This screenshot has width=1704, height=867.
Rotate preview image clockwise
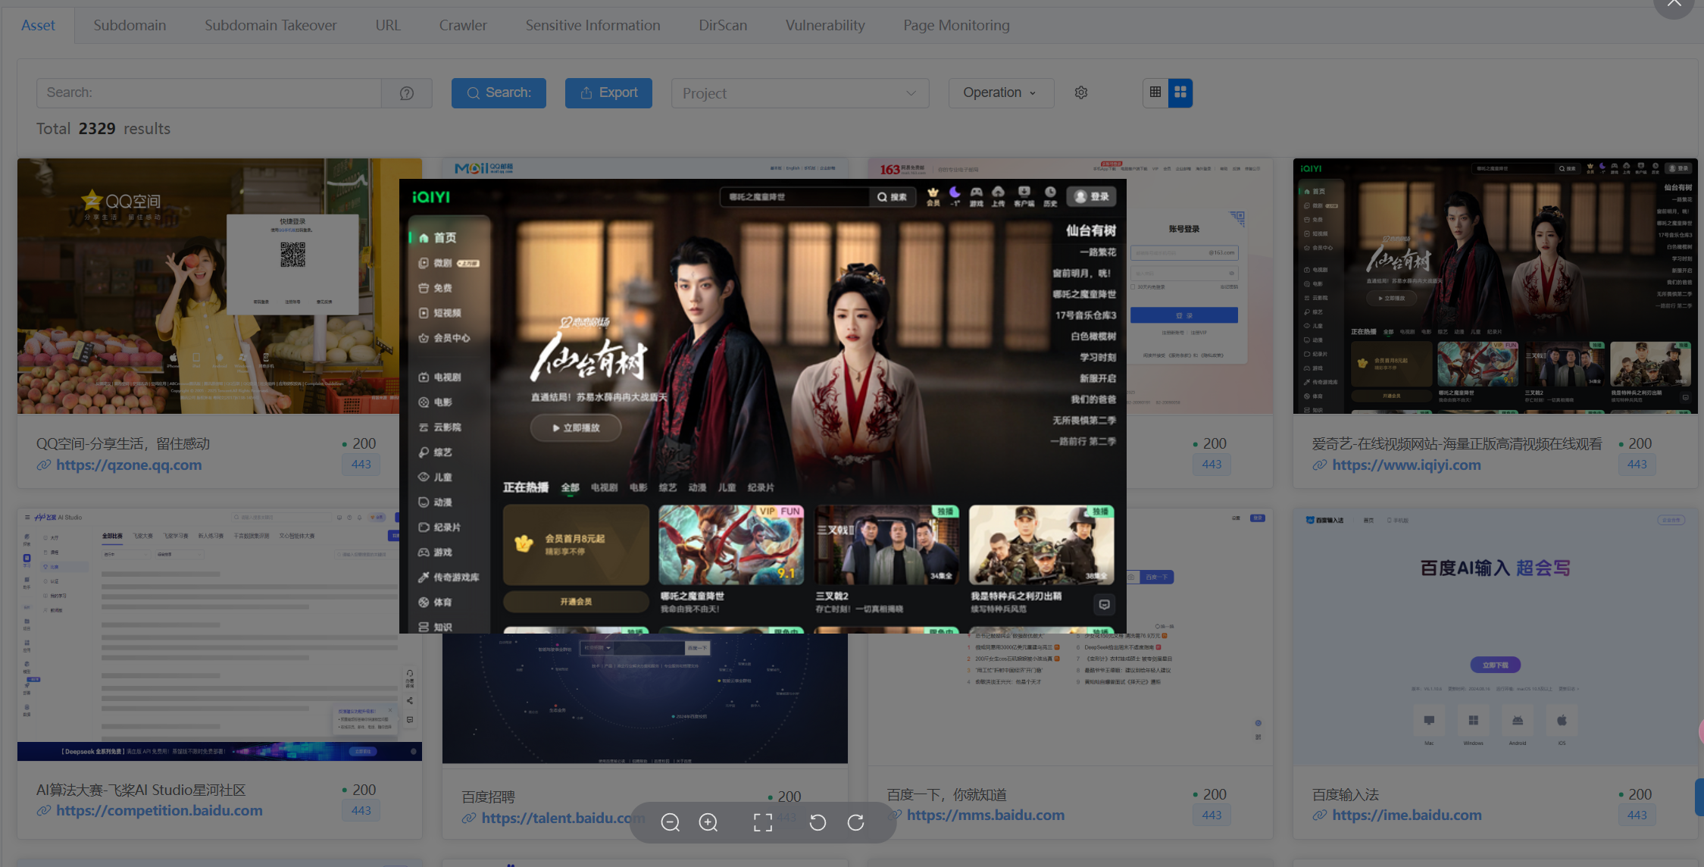pyautogui.click(x=856, y=822)
